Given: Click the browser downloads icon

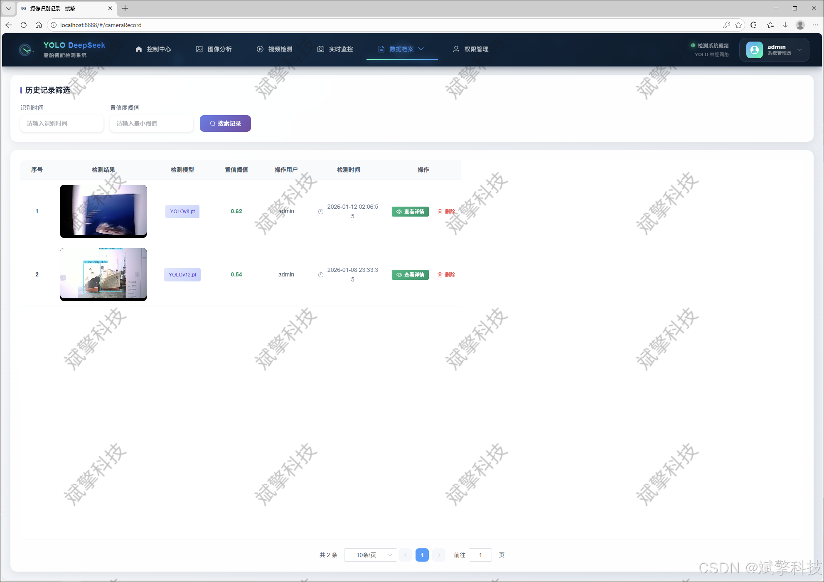Looking at the screenshot, I should (x=785, y=25).
